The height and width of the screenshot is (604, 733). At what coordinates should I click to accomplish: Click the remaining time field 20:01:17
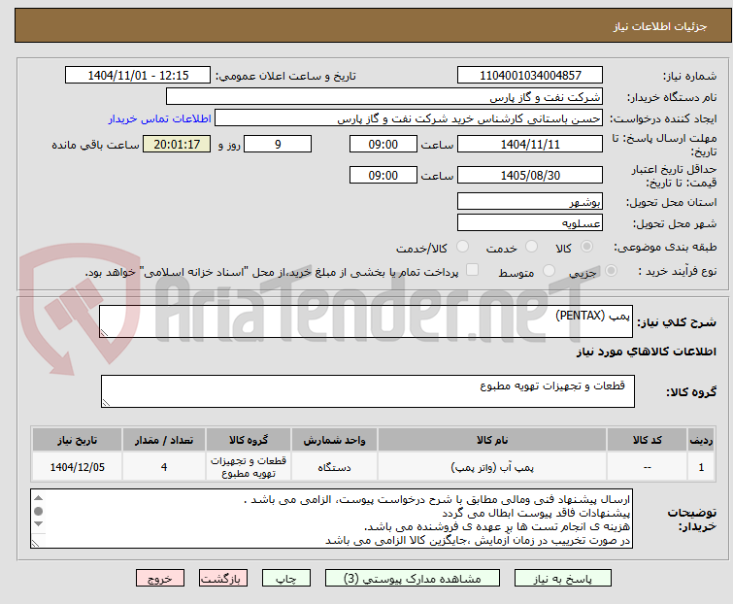[177, 144]
